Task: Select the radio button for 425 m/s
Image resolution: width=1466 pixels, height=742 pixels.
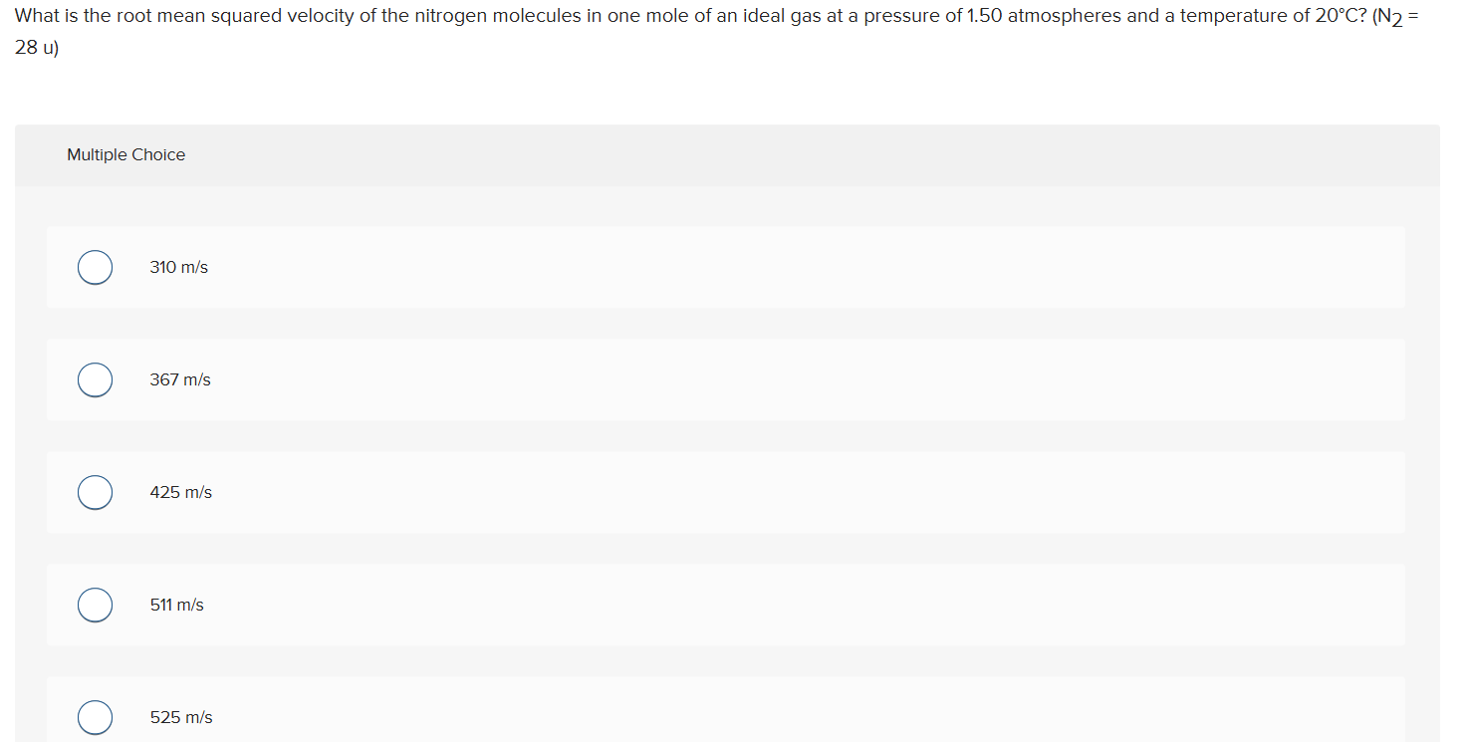Action: point(95,492)
